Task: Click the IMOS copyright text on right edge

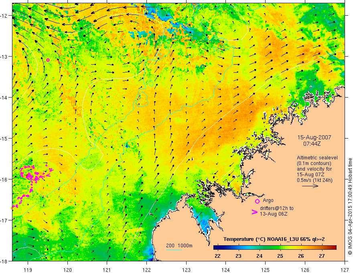Action: pos(350,207)
